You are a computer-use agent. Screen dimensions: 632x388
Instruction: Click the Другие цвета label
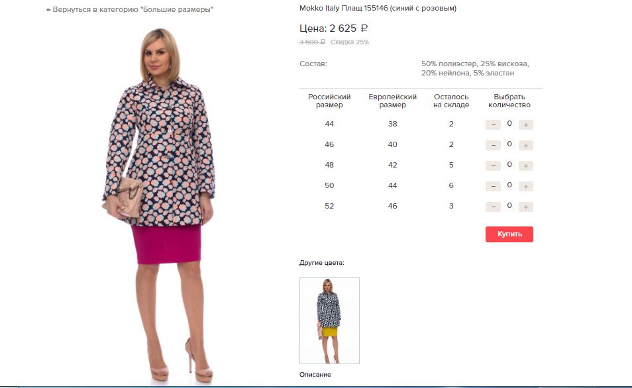tap(322, 263)
